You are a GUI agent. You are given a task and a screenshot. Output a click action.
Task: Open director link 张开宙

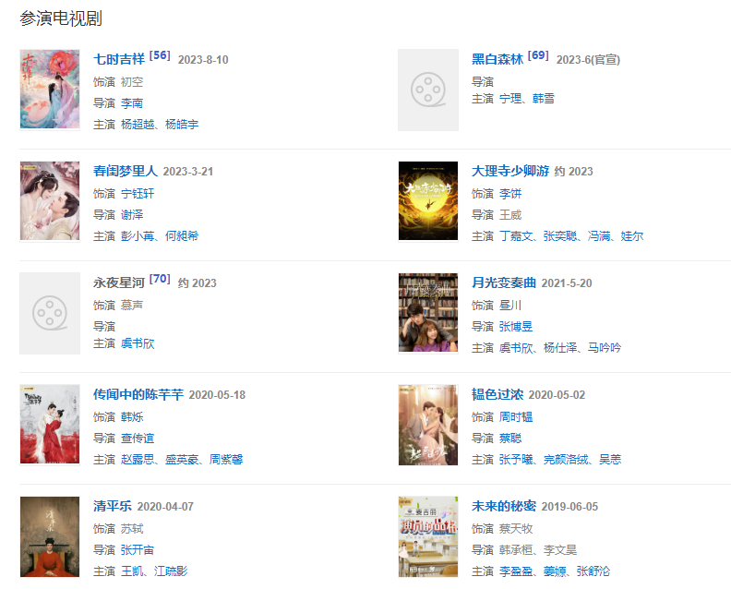pyautogui.click(x=138, y=550)
